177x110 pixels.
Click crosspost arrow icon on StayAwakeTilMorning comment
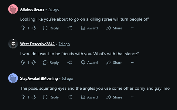[70, 97]
